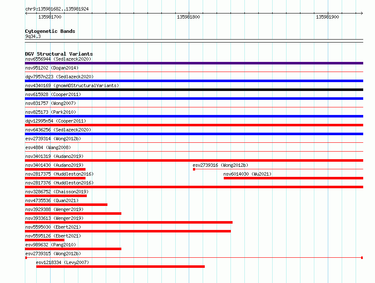This screenshot has width=375, height=283.
Task: Click the esv989632 (Pang2010) label
Action: 51,245
